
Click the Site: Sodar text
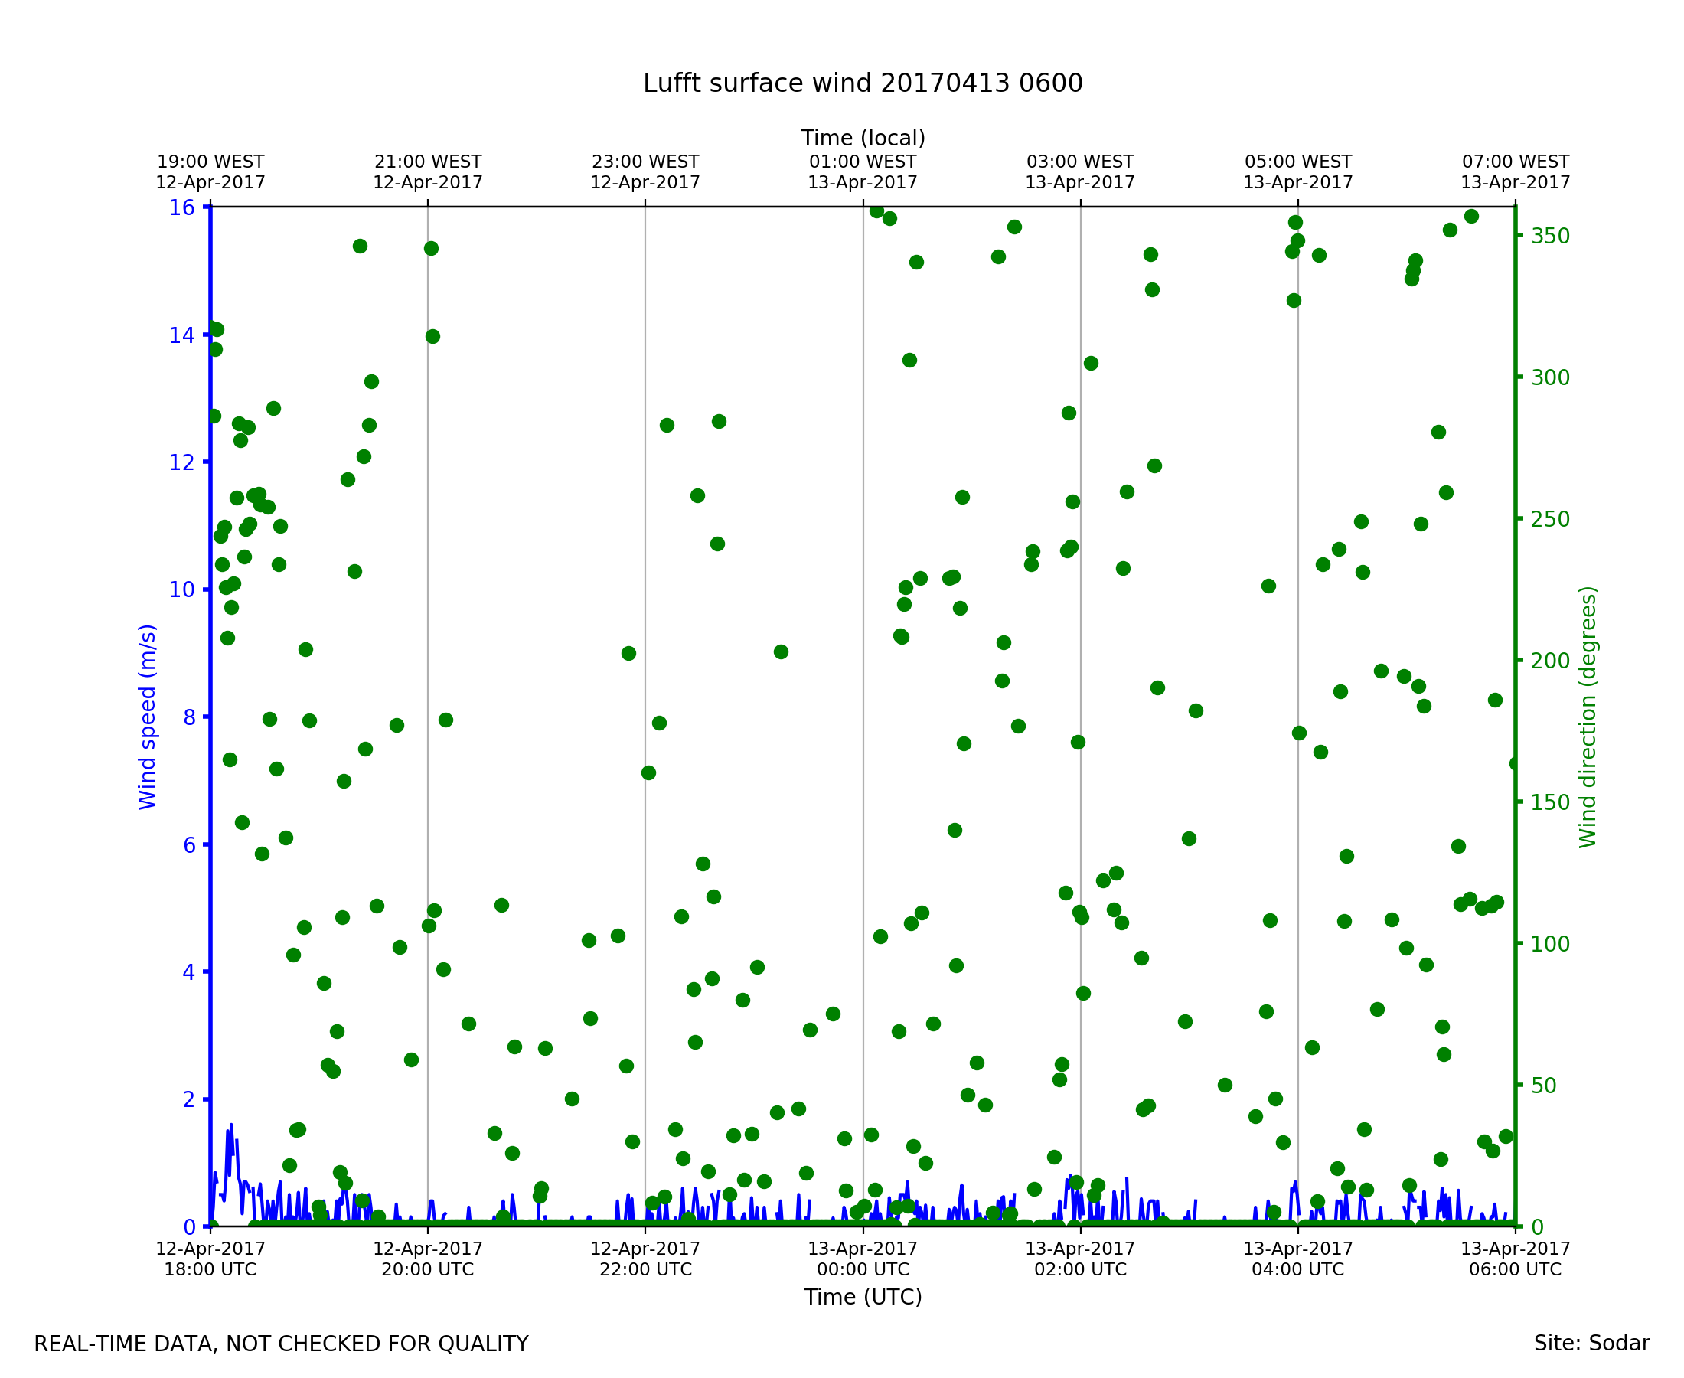click(1591, 1343)
